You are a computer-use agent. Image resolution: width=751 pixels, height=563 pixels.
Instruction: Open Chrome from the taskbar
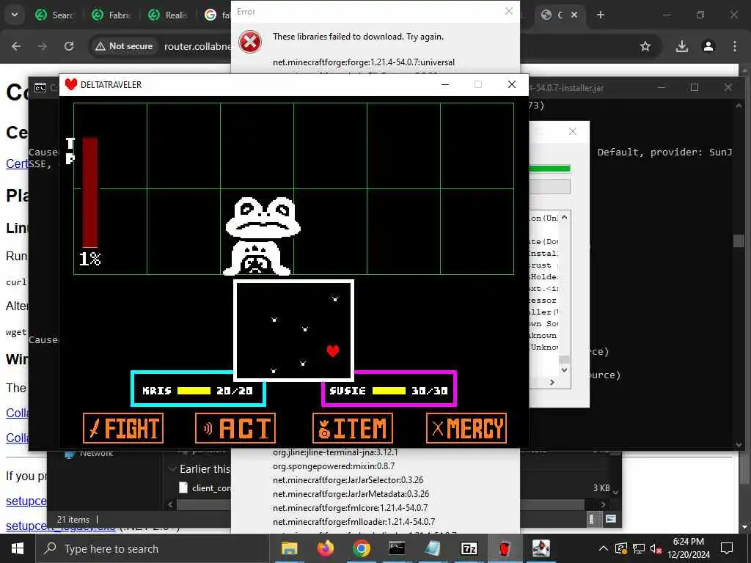(x=361, y=548)
